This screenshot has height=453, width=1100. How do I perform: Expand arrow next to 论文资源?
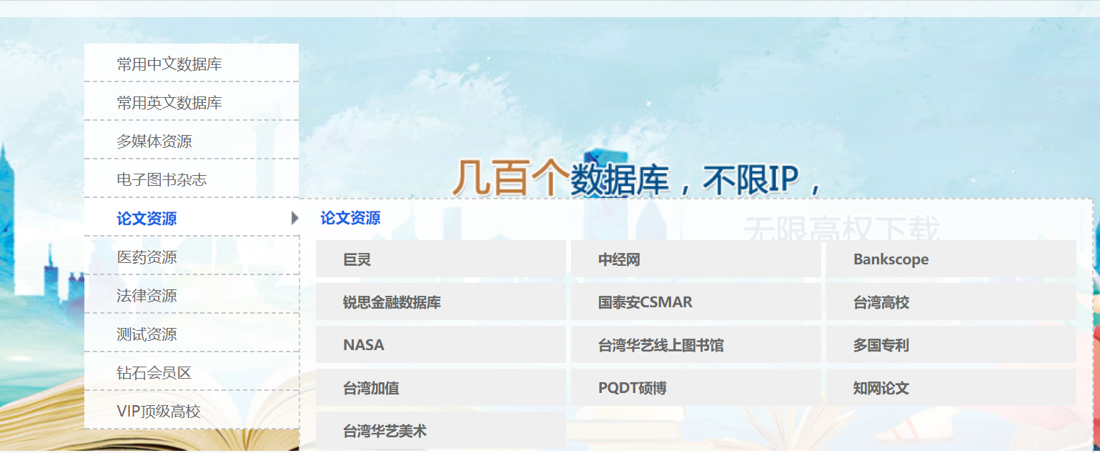click(x=294, y=218)
